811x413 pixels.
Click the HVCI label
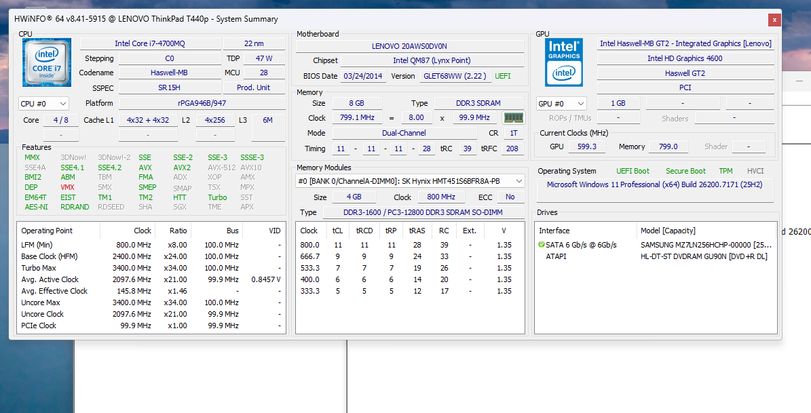(x=755, y=171)
